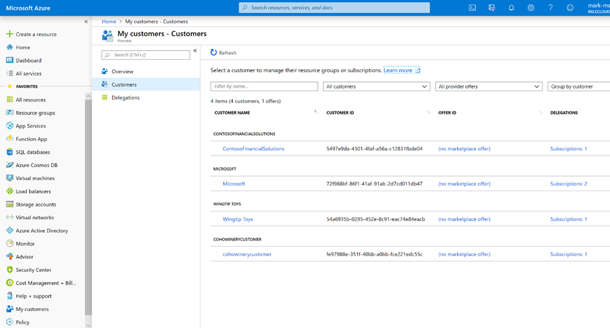610x328 pixels.
Task: Collapse the left portal sidebar
Action: point(86,21)
